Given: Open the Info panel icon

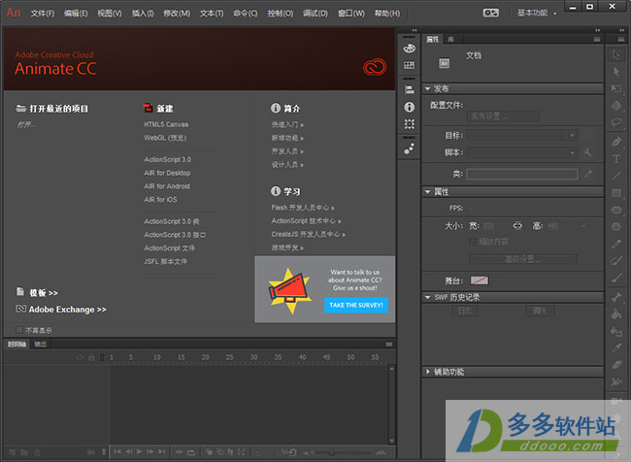Looking at the screenshot, I should click(x=410, y=107).
